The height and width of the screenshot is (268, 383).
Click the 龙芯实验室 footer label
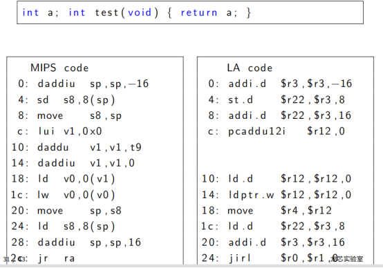point(347,259)
